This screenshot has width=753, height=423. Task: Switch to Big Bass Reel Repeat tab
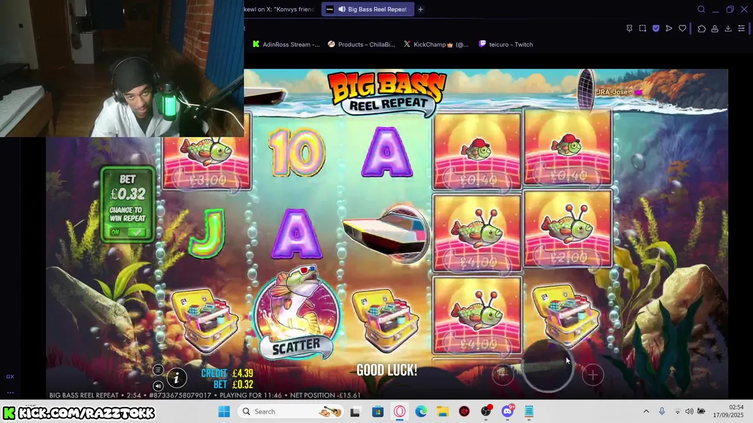pyautogui.click(x=366, y=9)
